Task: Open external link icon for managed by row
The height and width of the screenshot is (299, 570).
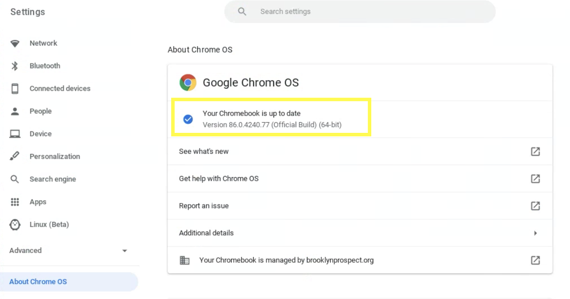Action: pos(535,260)
